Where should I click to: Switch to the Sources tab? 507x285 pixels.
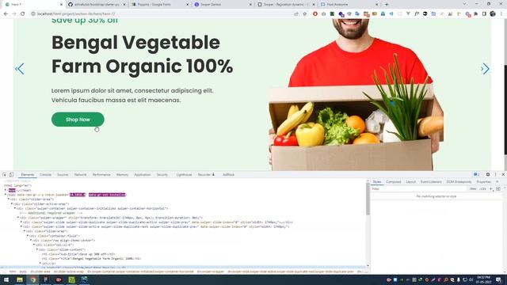pos(63,174)
